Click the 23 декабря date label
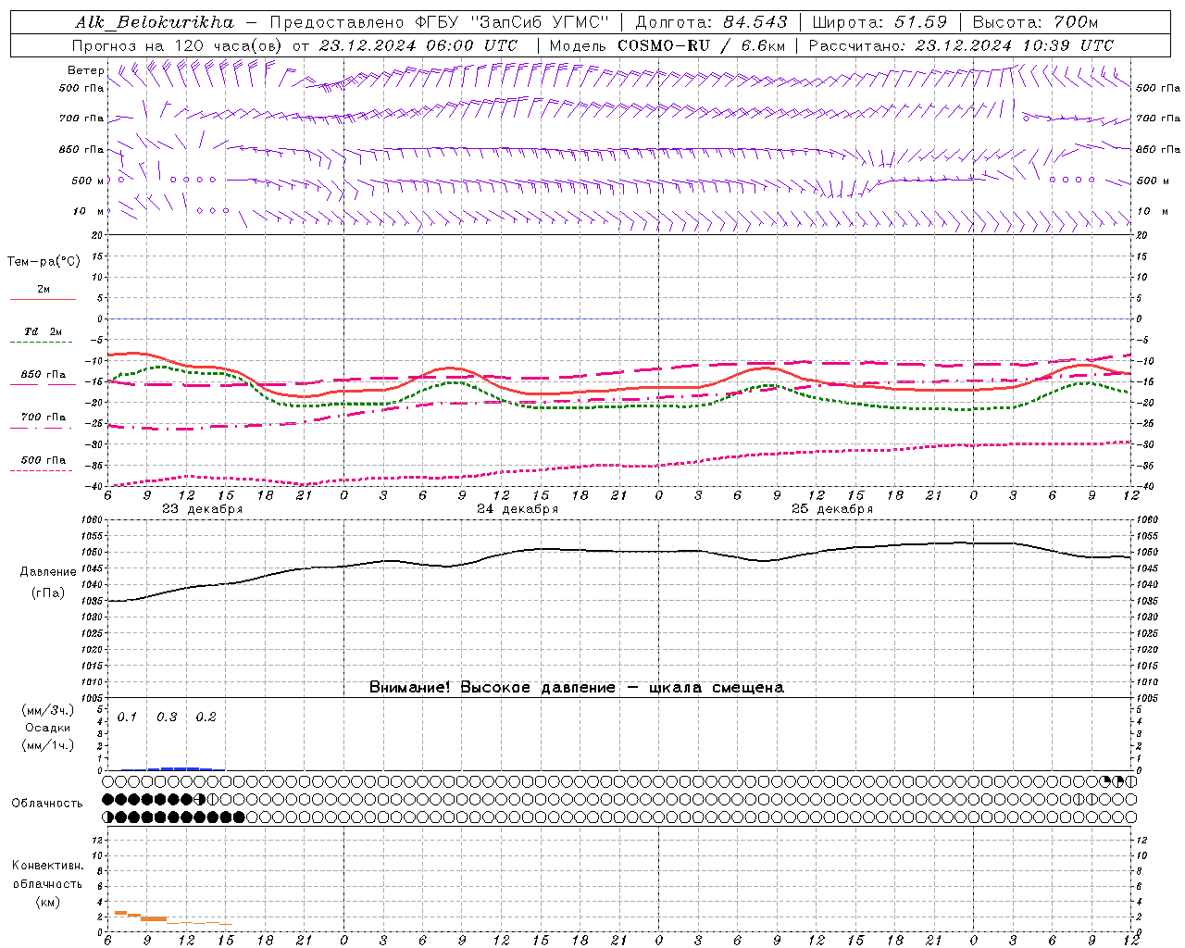Viewport: 1185px width, 948px height. pos(203,509)
